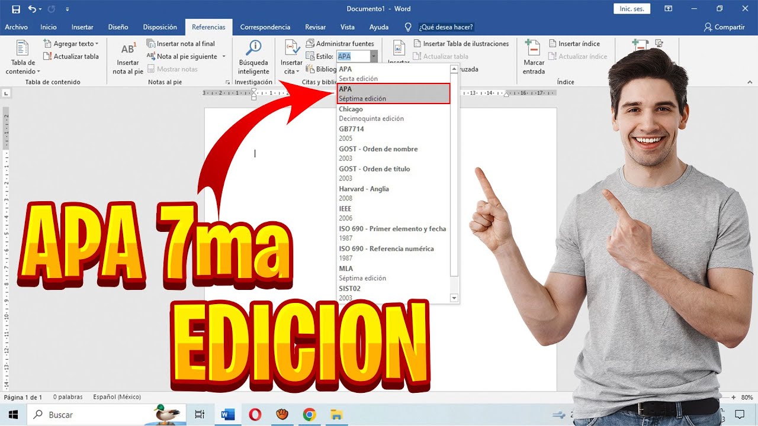Switch to the Insertar tab

point(82,27)
